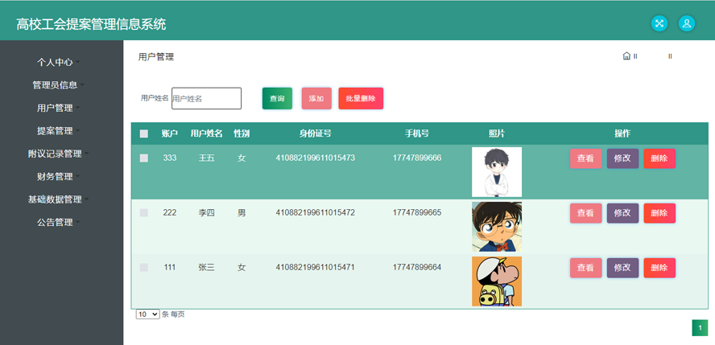Open 王五's profile photo thumbnail

coord(497,172)
